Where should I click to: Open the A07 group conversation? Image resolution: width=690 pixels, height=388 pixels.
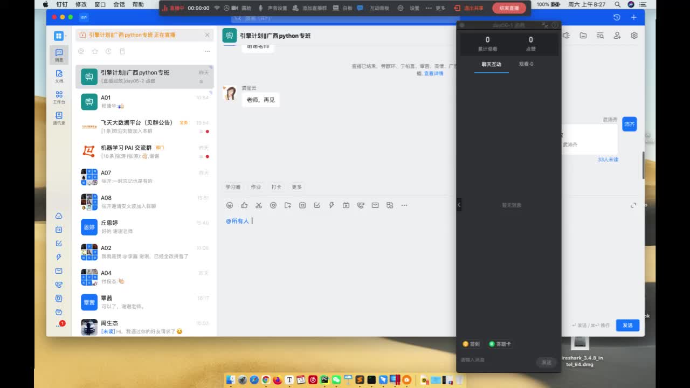[x=144, y=177]
